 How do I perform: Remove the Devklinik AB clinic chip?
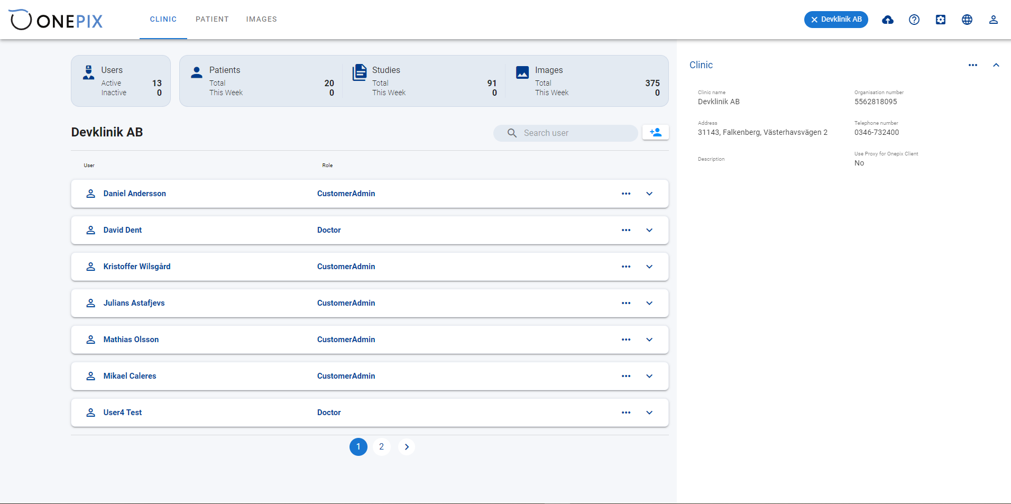tap(814, 20)
